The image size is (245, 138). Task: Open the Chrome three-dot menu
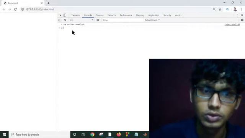(x=241, y=9)
